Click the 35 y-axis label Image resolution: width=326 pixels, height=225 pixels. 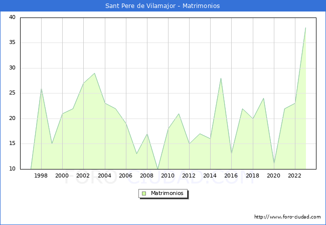12,42
